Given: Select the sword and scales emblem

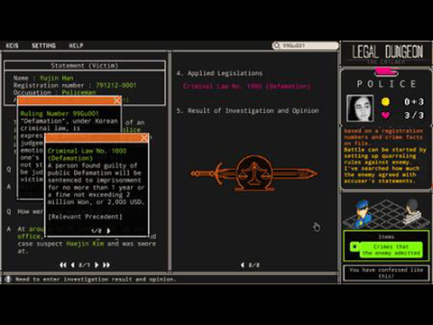Looking at the screenshot, I should pyautogui.click(x=254, y=173).
